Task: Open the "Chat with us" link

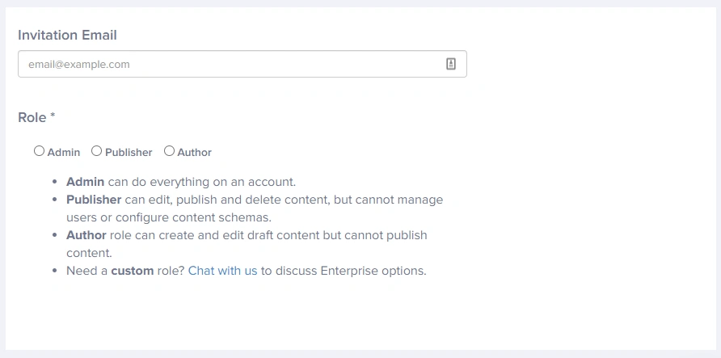Action: (x=222, y=271)
